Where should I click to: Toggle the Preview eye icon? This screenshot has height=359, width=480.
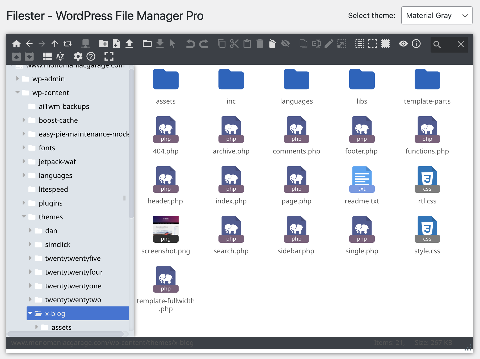[x=403, y=44]
